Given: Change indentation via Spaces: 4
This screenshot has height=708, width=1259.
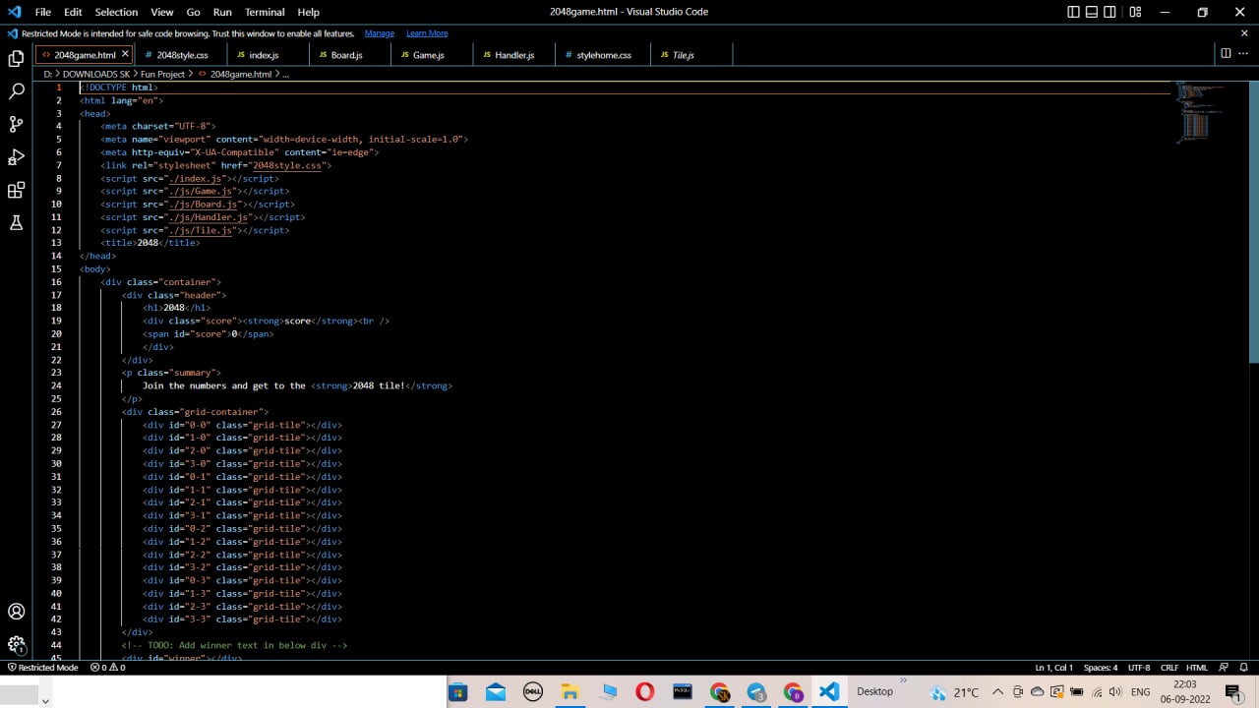Looking at the screenshot, I should pos(1101,668).
